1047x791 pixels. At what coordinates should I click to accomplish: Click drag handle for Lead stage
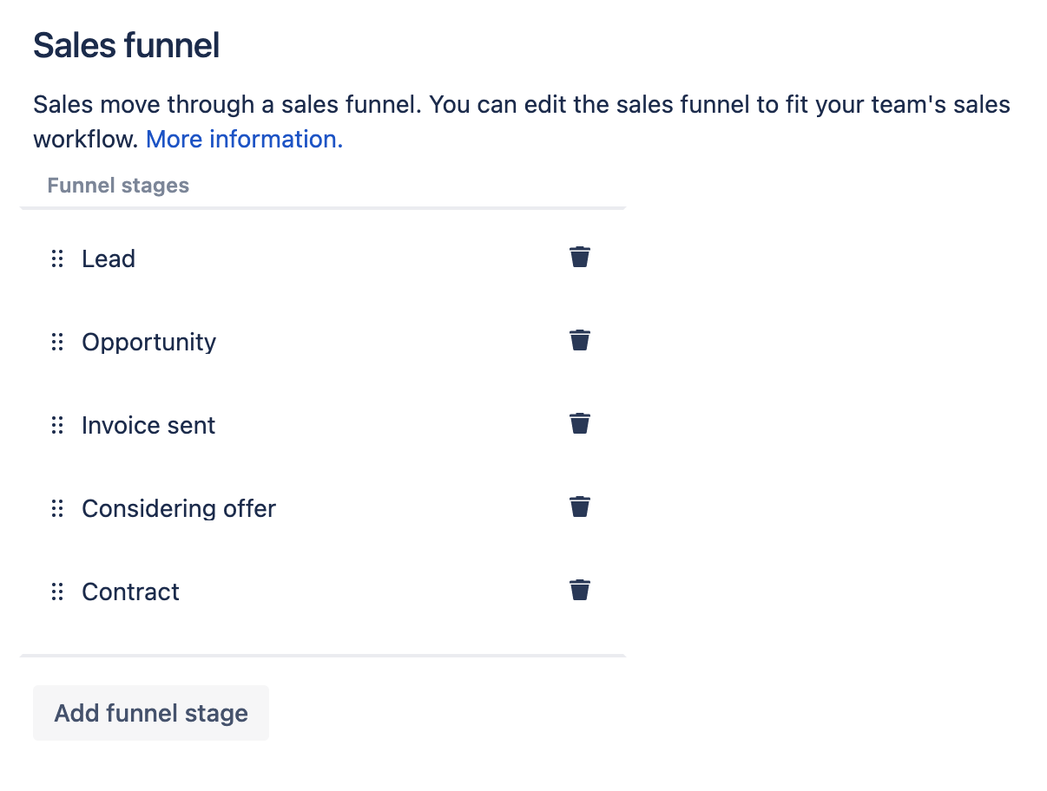(57, 258)
